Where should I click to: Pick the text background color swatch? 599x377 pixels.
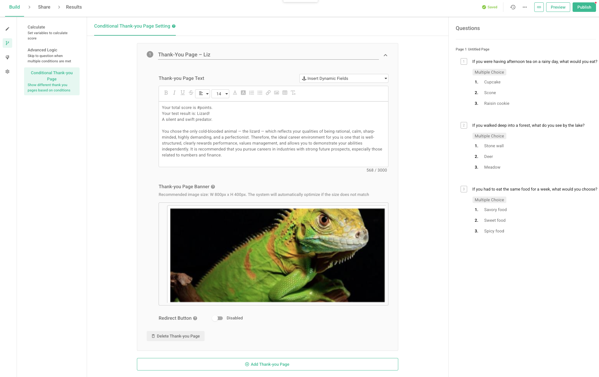[243, 93]
